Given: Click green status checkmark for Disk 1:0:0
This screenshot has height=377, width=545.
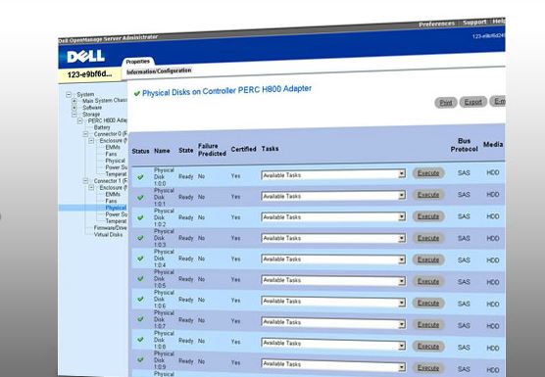Looking at the screenshot, I should [x=140, y=177].
